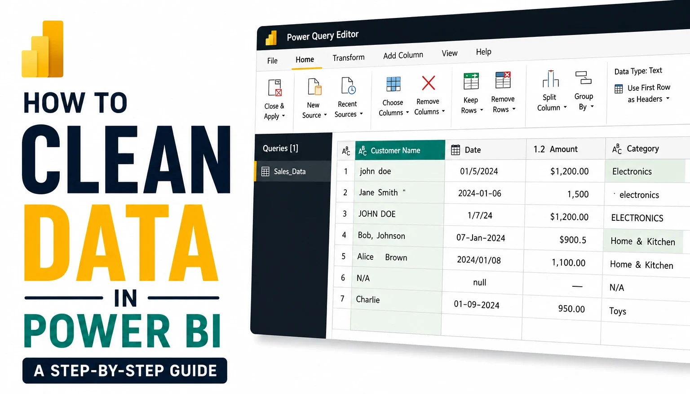This screenshot has width=690, height=394.
Task: Click the date cell '2024-01-06'
Action: click(x=484, y=193)
